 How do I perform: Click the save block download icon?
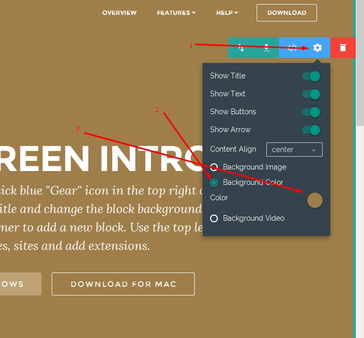(x=266, y=48)
